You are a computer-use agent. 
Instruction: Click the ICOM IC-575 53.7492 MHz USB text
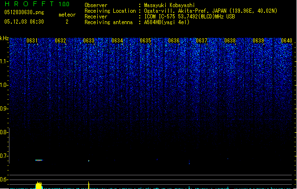click(189, 17)
